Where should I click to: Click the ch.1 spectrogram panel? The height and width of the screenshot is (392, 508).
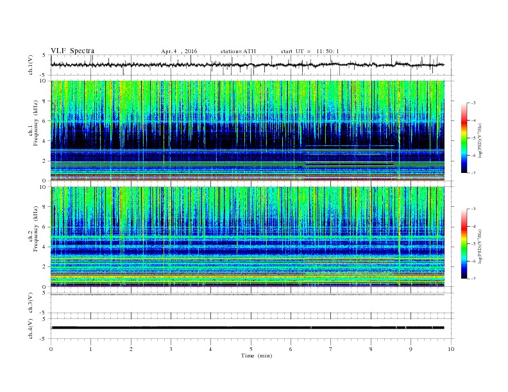[x=248, y=131]
